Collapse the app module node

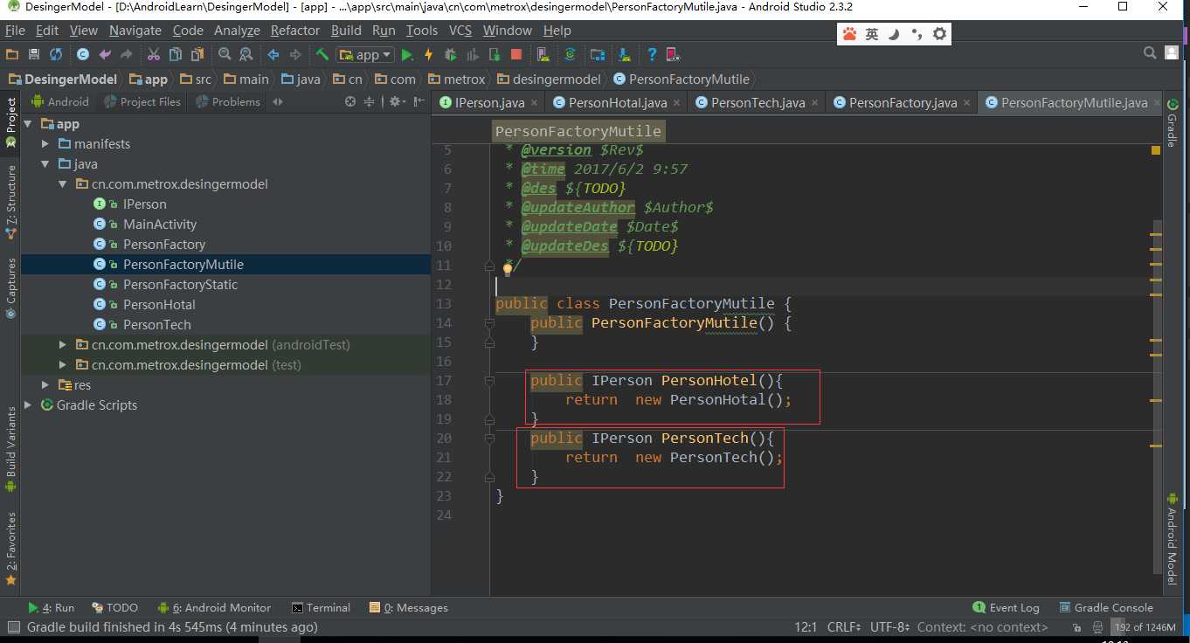click(x=29, y=124)
